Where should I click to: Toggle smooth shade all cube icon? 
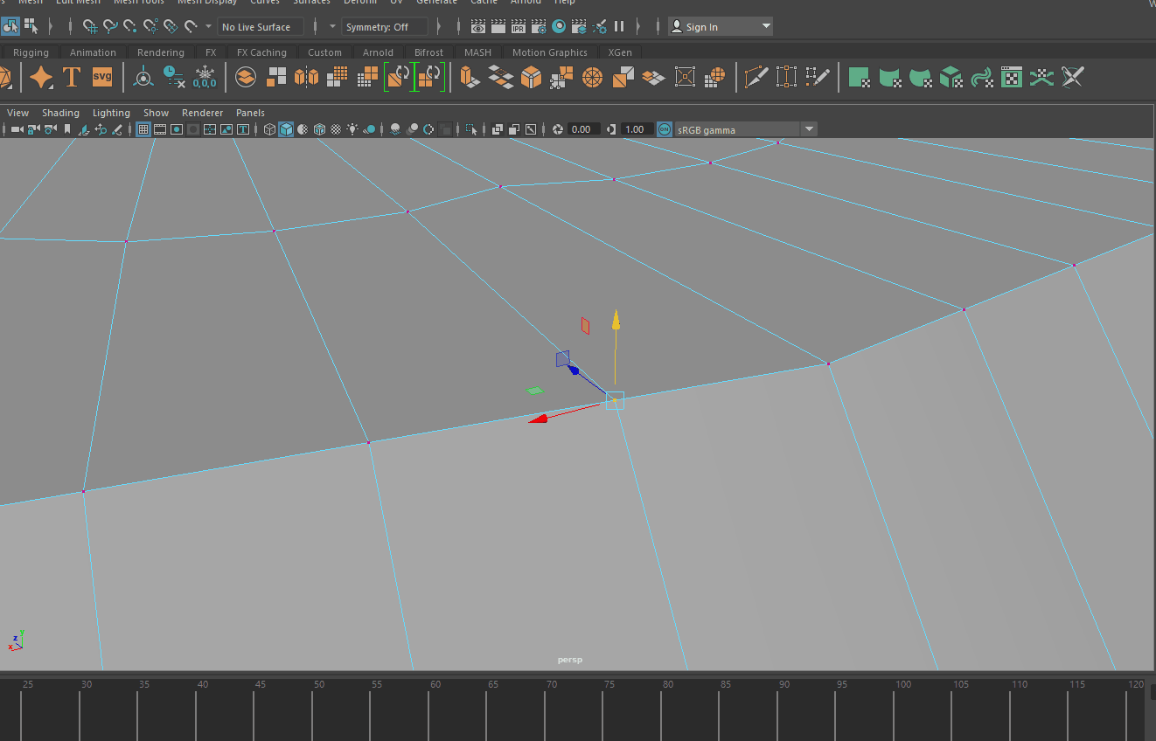286,129
